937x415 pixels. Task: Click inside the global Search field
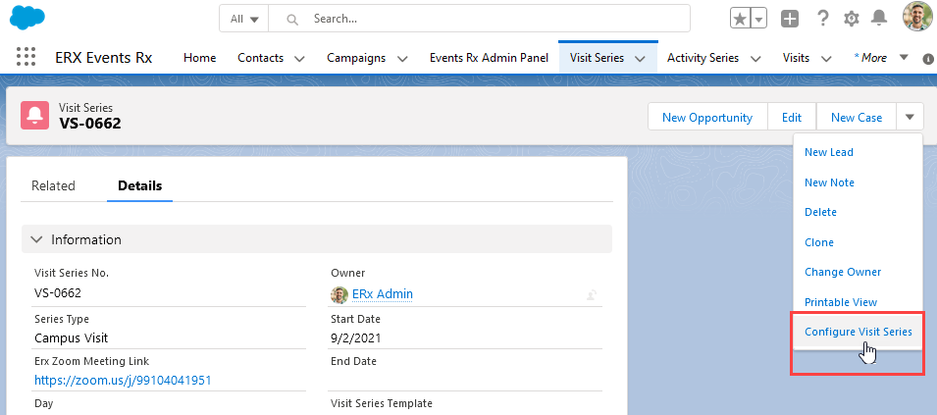coord(491,19)
